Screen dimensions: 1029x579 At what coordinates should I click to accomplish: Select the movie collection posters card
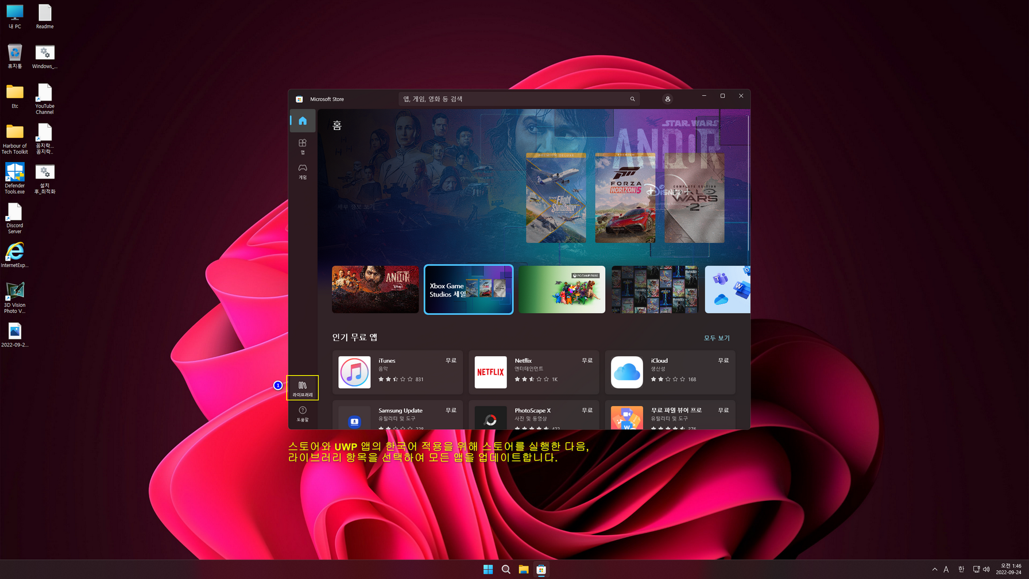point(655,289)
